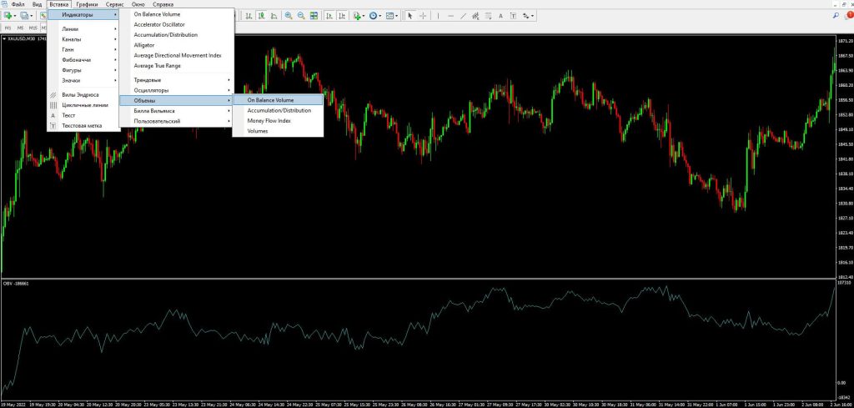Image resolution: width=854 pixels, height=408 pixels.
Task: Select the Crosshair tool
Action: pyautogui.click(x=423, y=16)
